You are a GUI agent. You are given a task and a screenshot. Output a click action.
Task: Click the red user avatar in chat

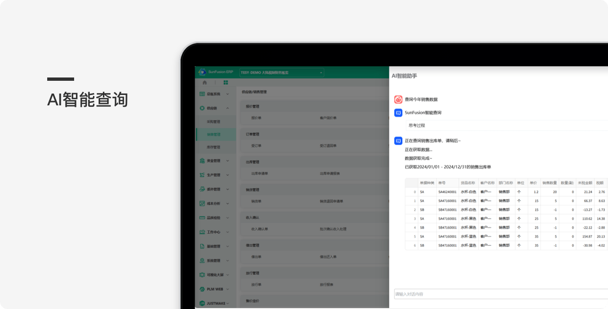click(x=398, y=100)
